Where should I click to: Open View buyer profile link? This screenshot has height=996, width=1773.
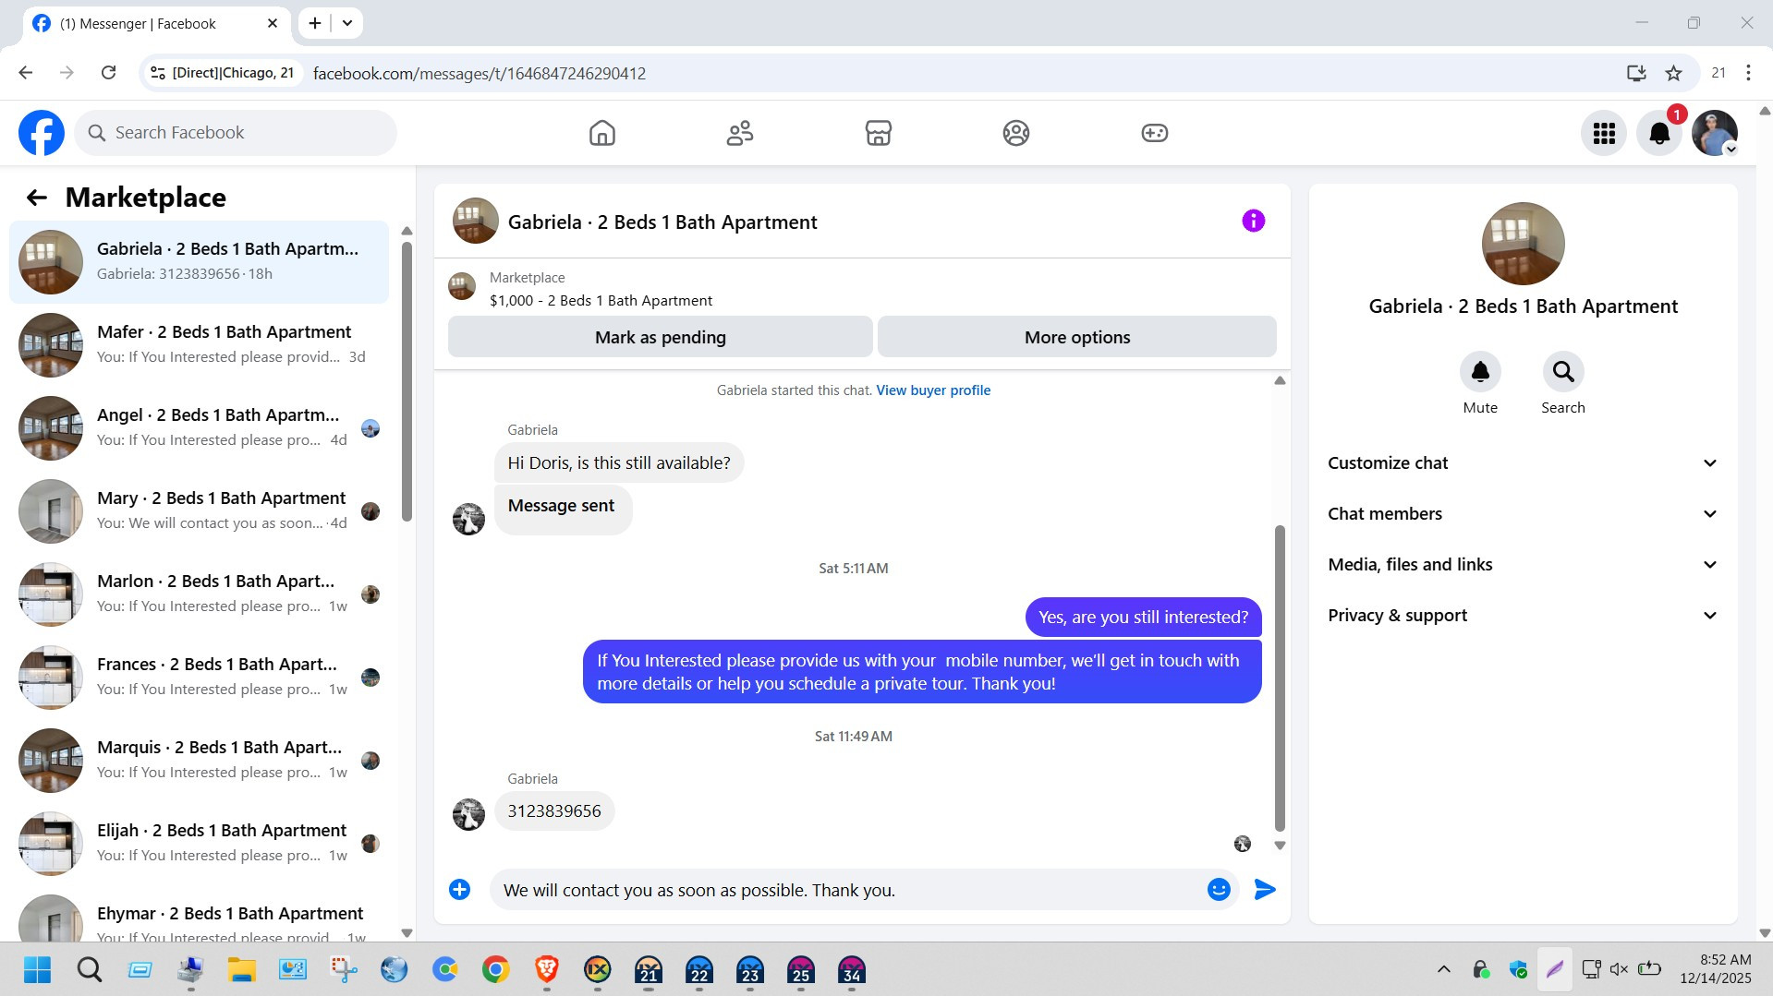click(x=933, y=390)
